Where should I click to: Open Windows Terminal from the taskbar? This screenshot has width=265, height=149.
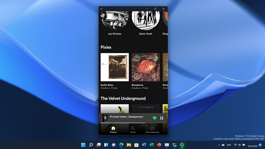pyautogui.click(x=175, y=145)
